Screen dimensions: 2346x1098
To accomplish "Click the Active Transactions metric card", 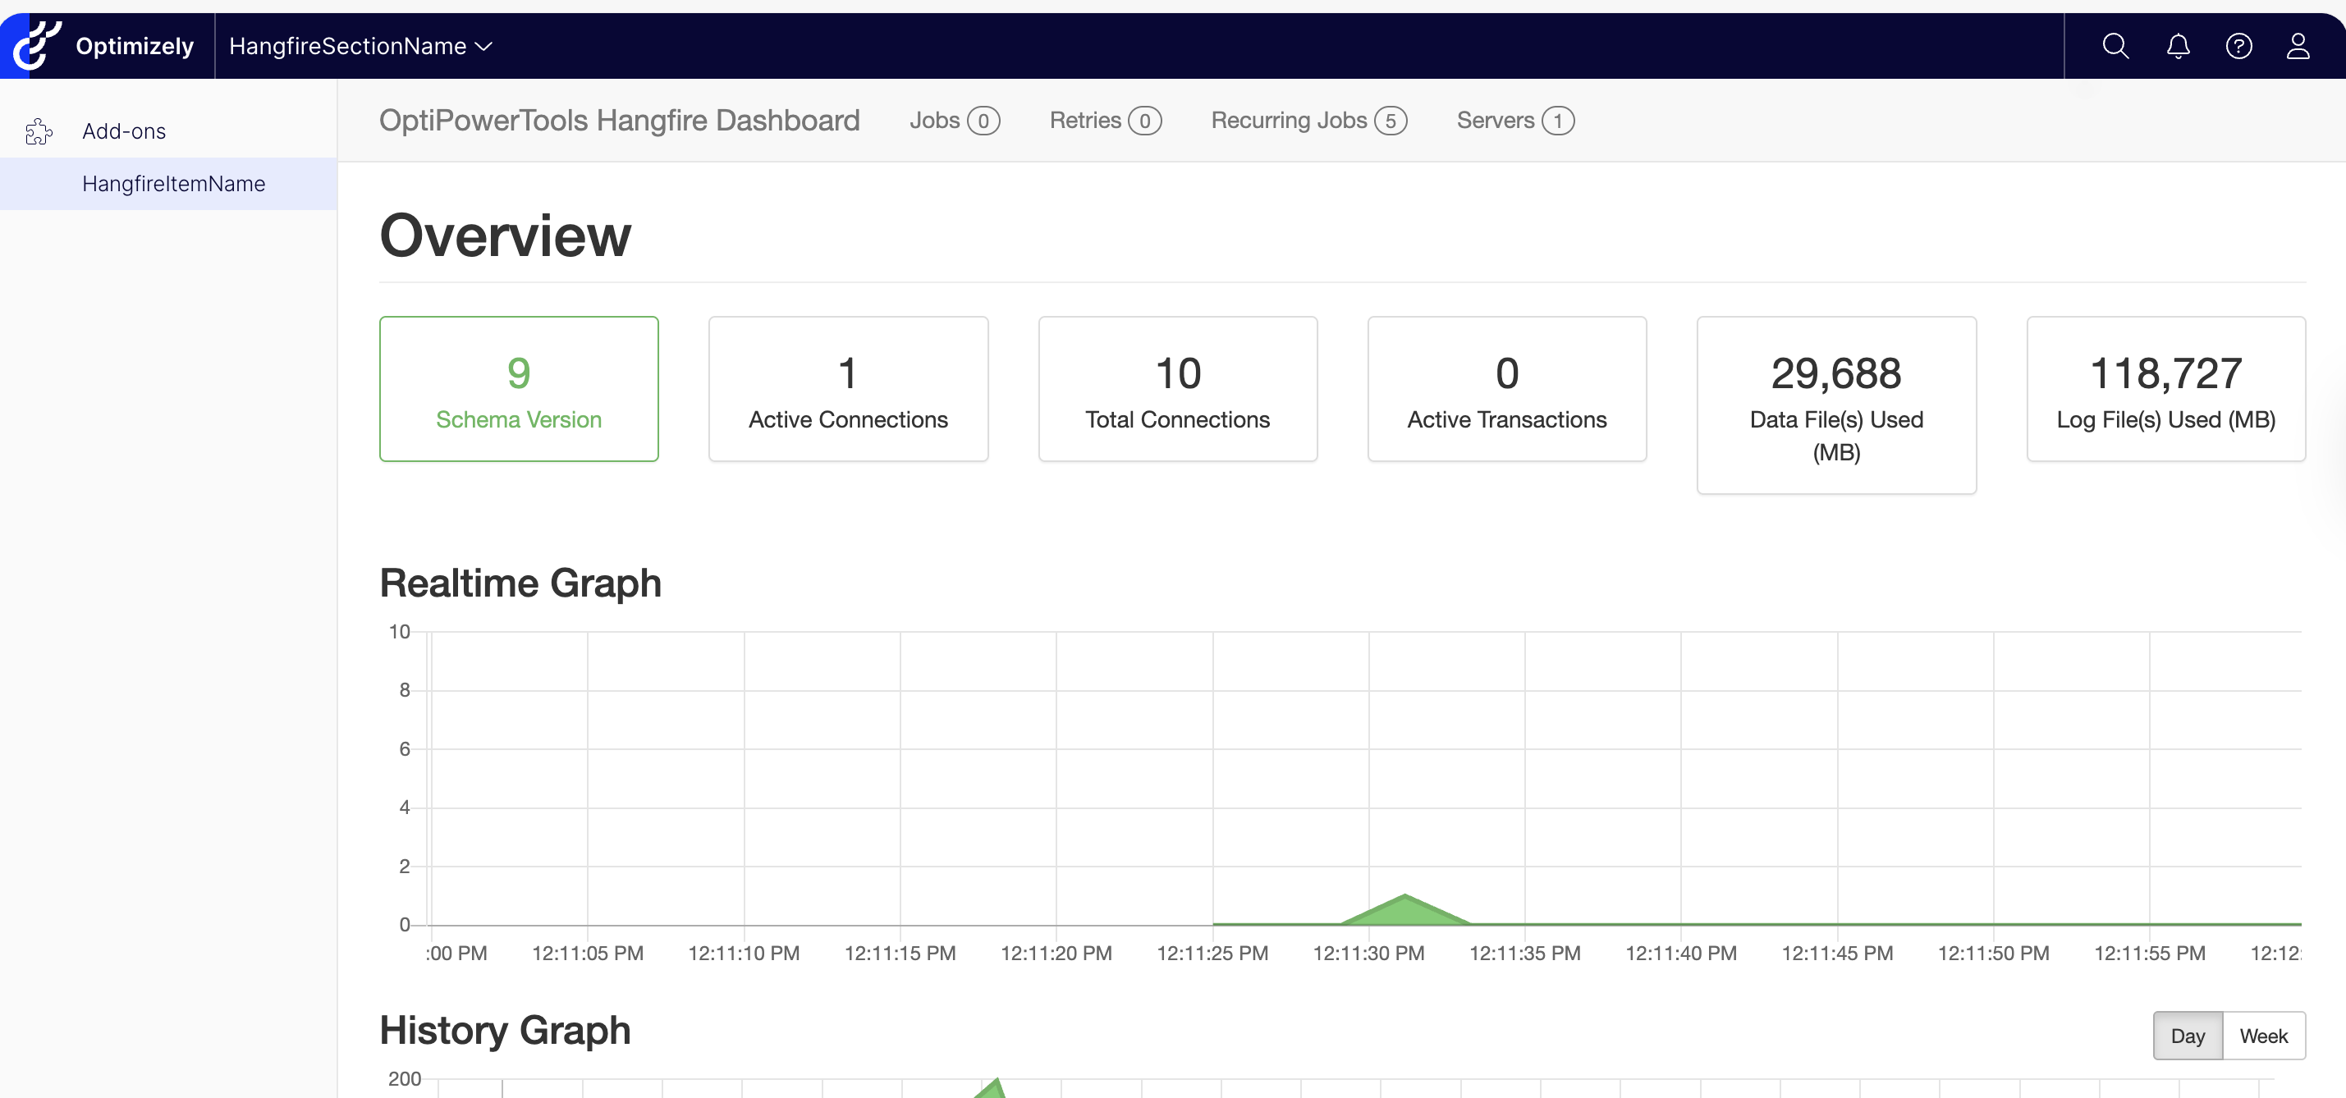I will click(x=1506, y=389).
